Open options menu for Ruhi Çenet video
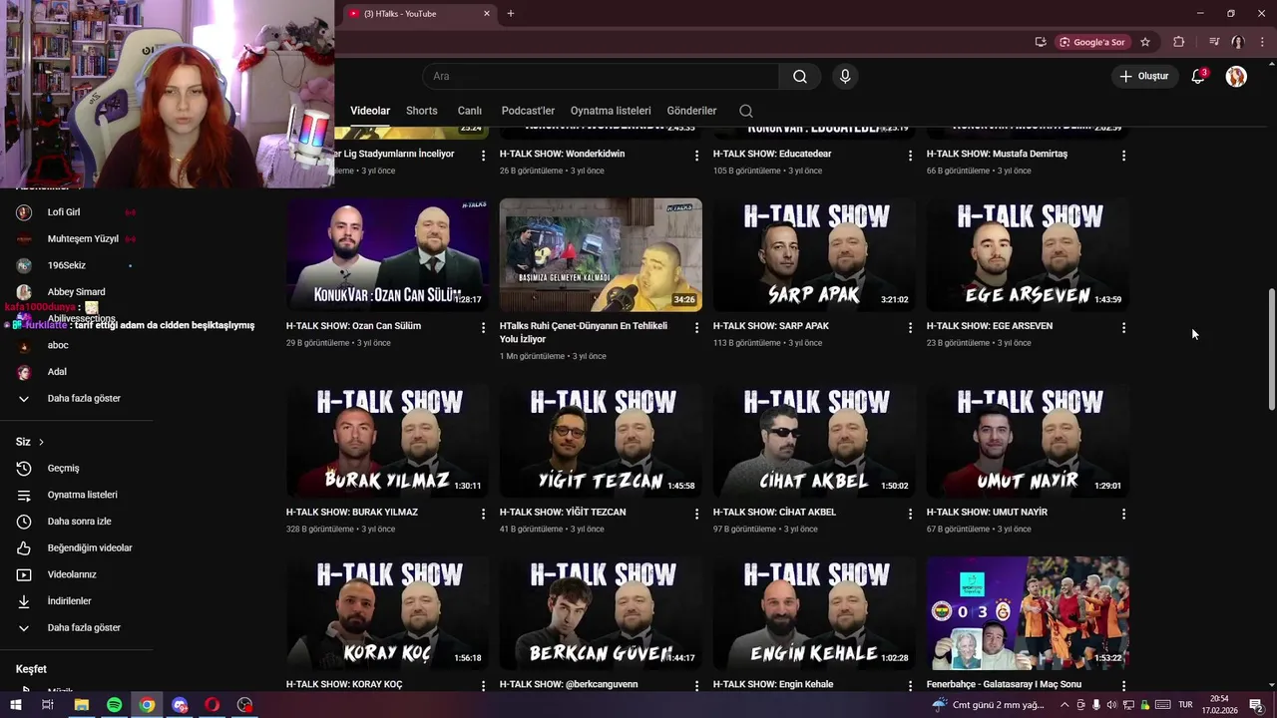 click(696, 327)
